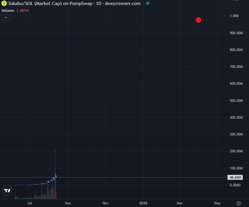Click the green market status dot
The width and height of the screenshot is (249, 207).
[147, 3]
